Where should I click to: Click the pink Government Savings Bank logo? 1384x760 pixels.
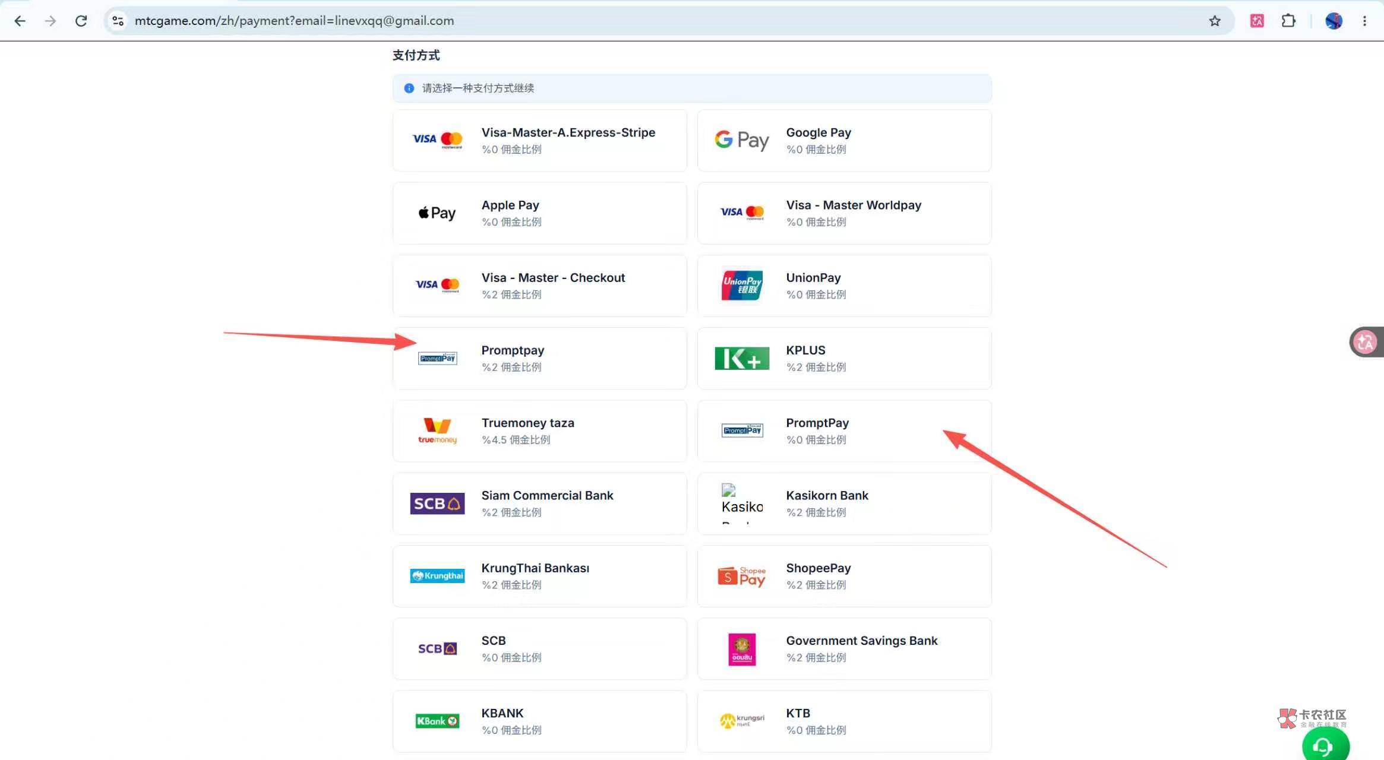click(x=742, y=649)
